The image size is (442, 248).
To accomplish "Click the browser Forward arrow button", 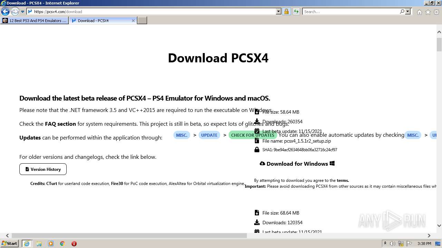I will click(15, 11).
